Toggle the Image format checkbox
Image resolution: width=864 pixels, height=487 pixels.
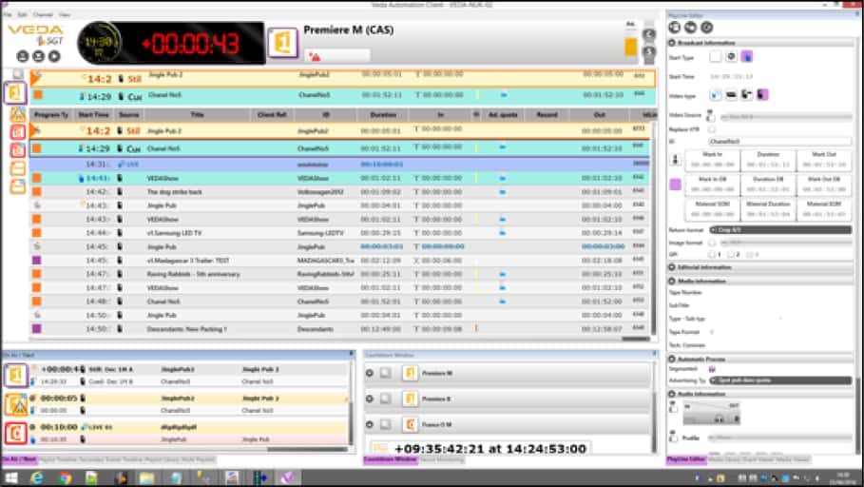[712, 243]
